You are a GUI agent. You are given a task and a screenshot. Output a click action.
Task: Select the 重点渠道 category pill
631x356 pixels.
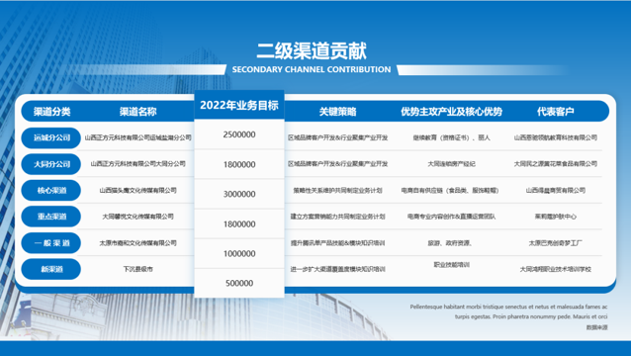[51, 217]
